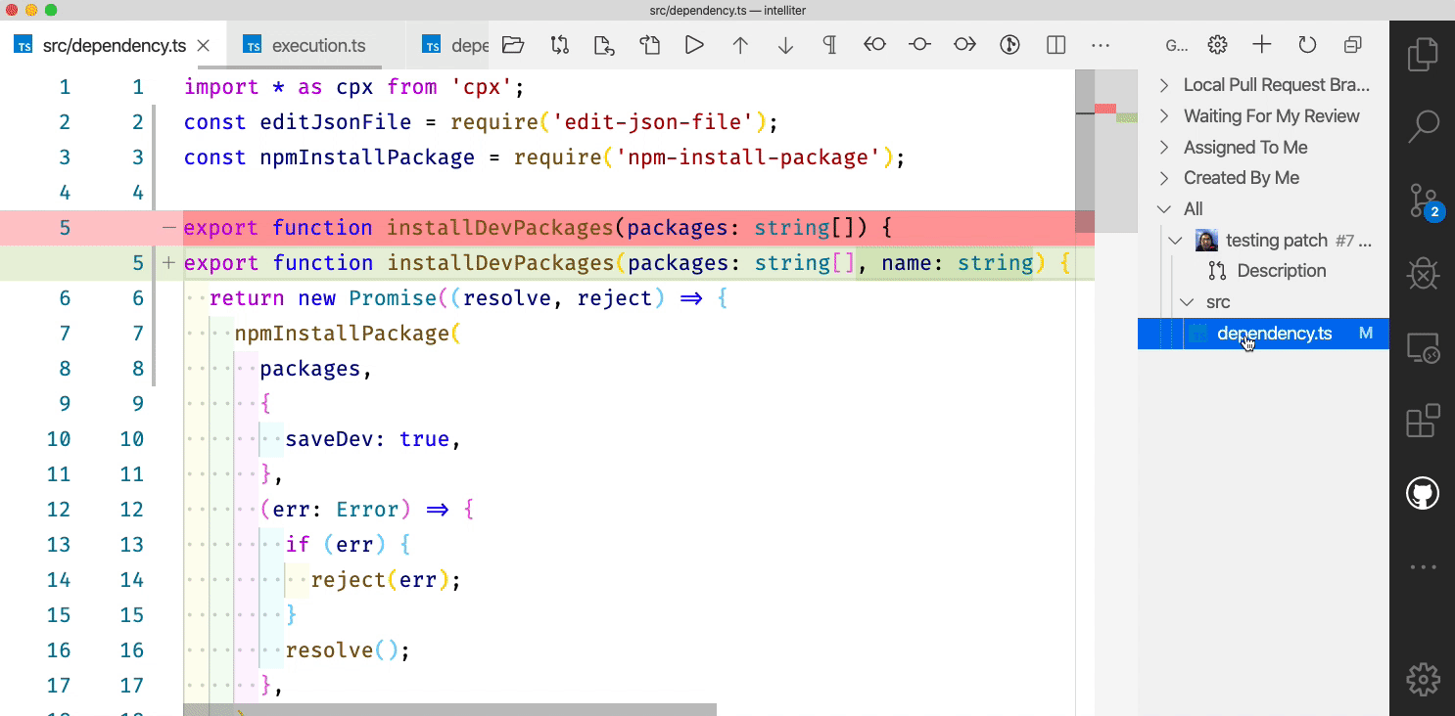Screen dimensions: 1455x716
Task: Open the GitHub view in activity bar
Action: click(1423, 493)
